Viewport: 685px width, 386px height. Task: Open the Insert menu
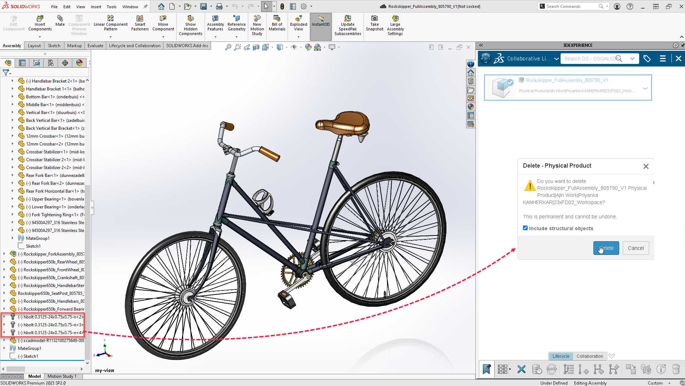(x=96, y=6)
